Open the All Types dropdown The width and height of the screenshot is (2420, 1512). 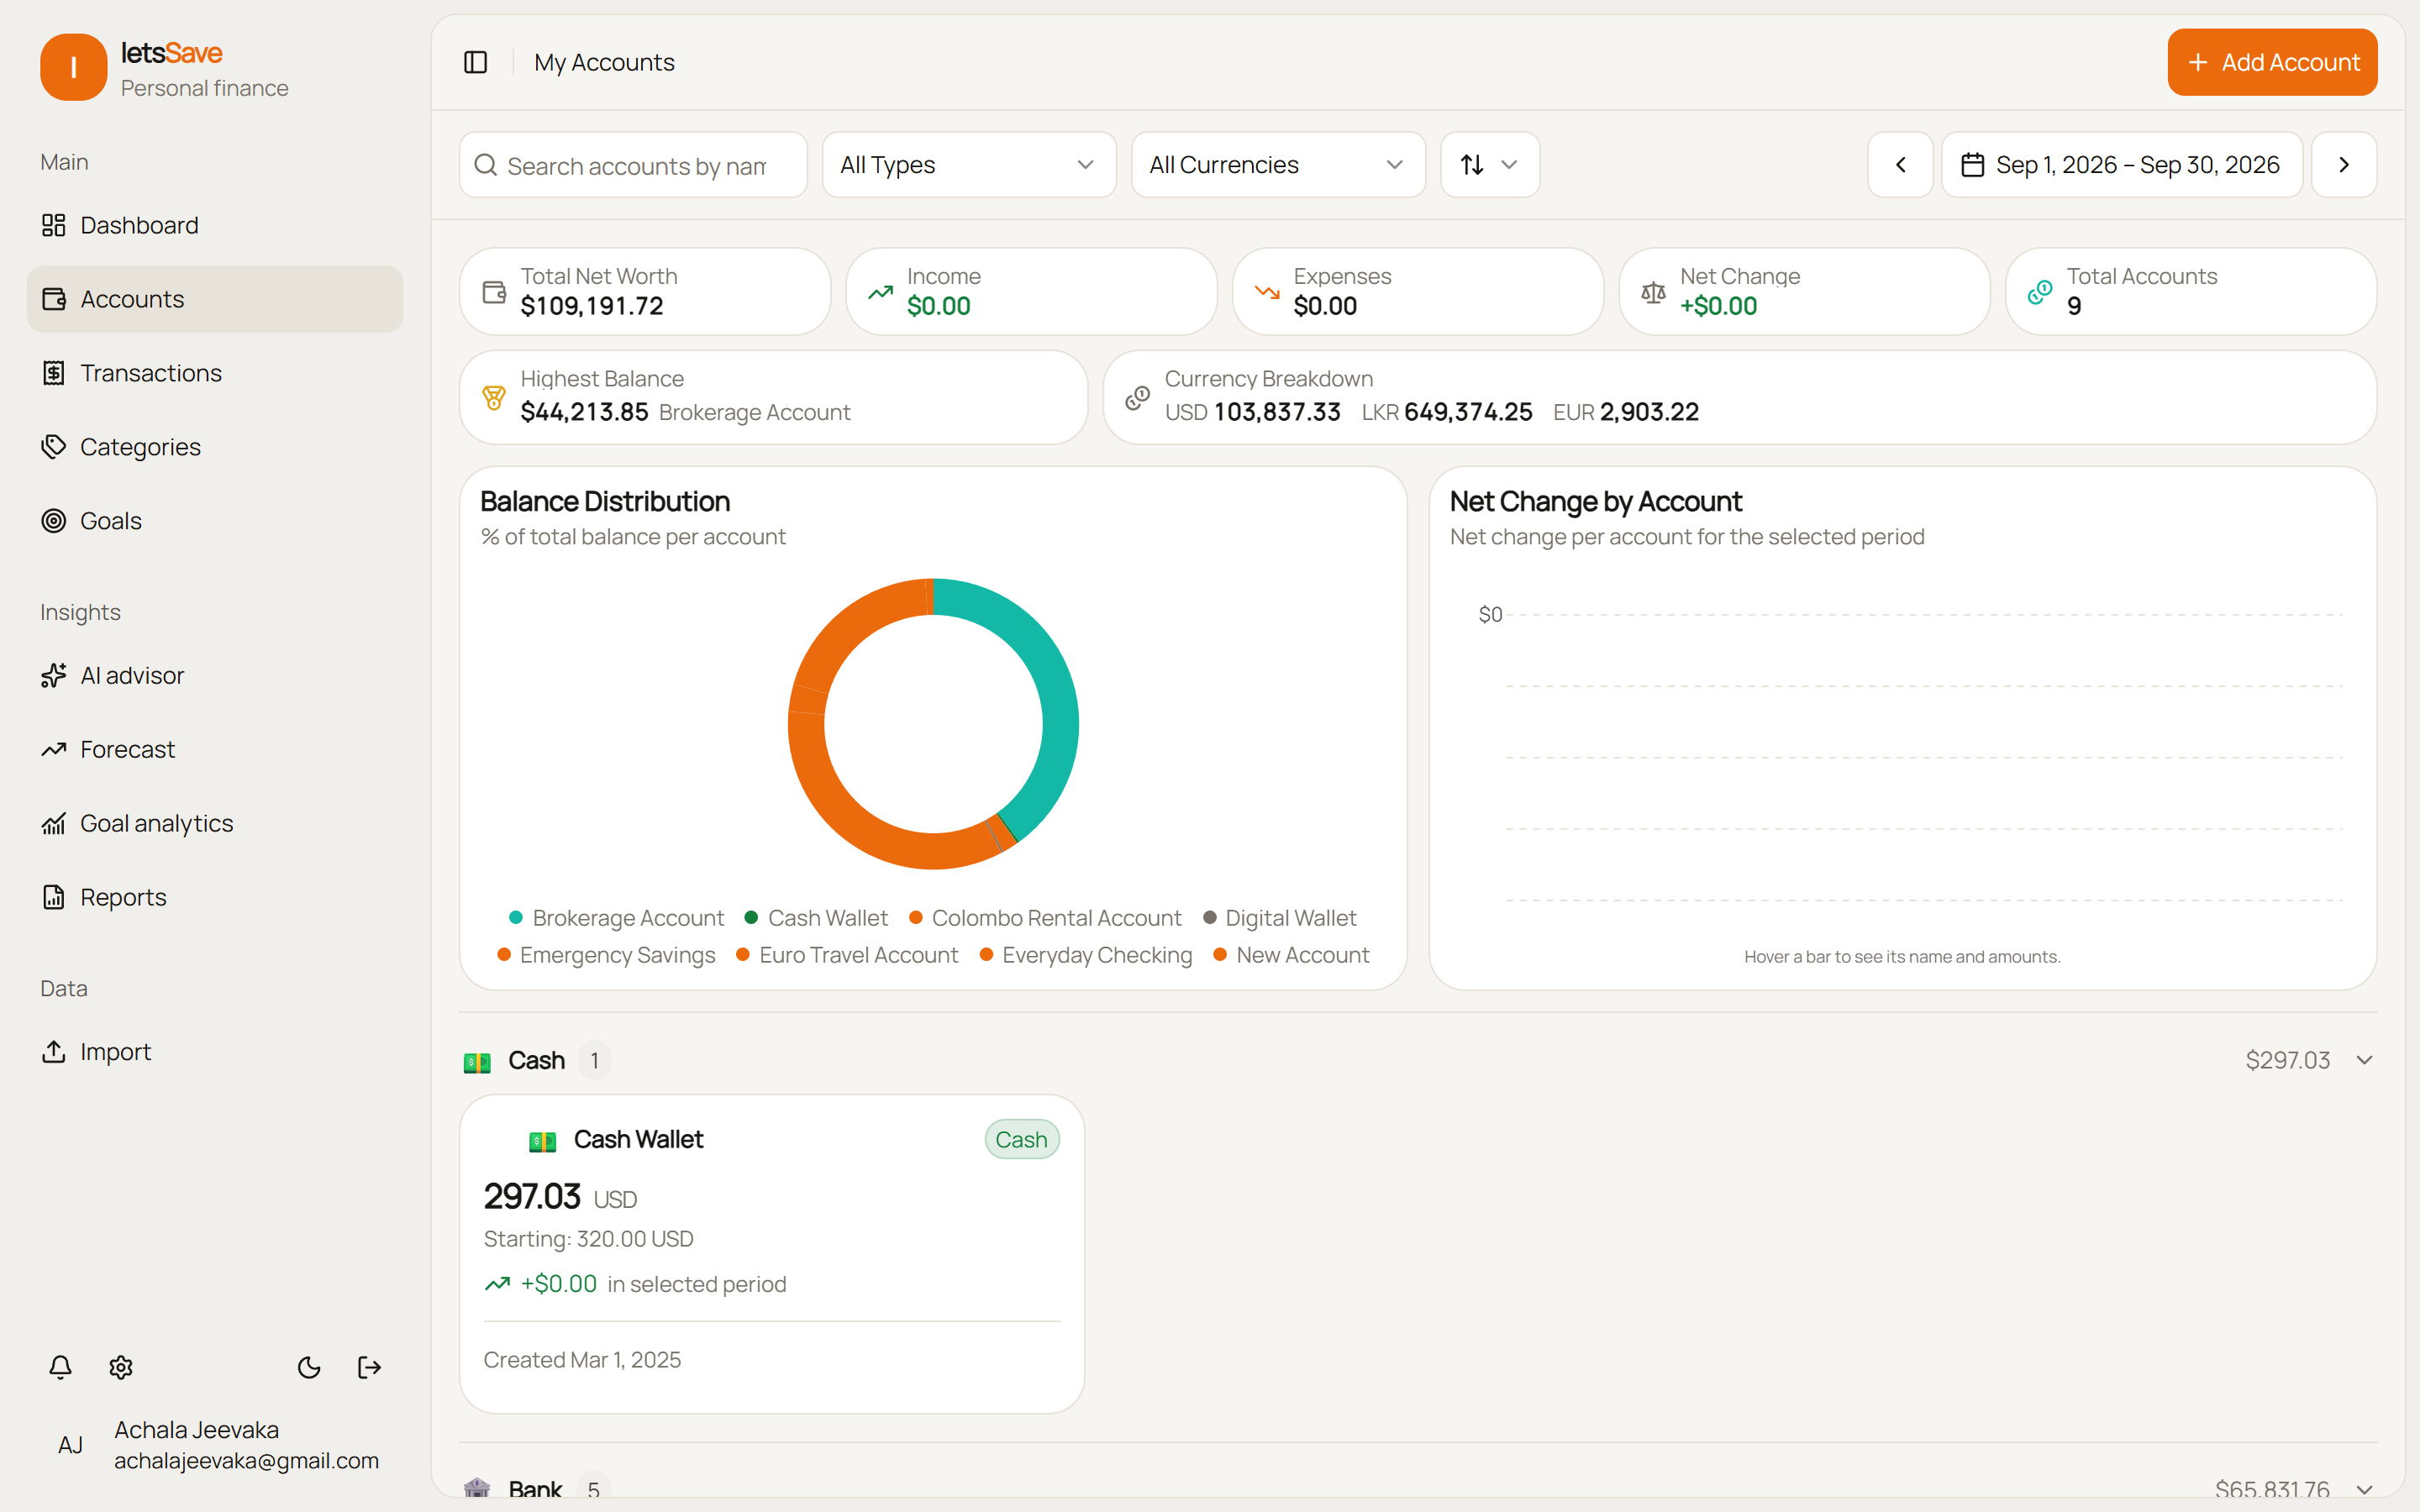click(x=968, y=165)
